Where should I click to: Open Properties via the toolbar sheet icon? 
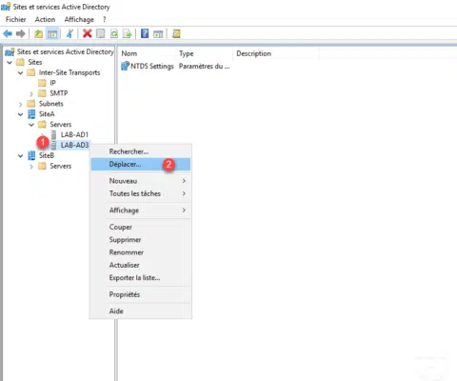point(100,33)
